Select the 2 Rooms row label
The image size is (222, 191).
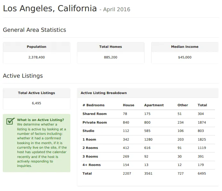pos(90,148)
